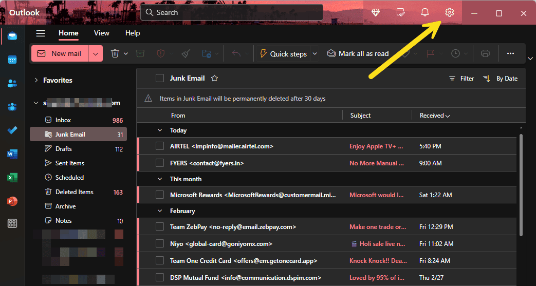The height and width of the screenshot is (286, 536).
Task: Launch PowerPoint from the sidebar
Action: [13, 201]
